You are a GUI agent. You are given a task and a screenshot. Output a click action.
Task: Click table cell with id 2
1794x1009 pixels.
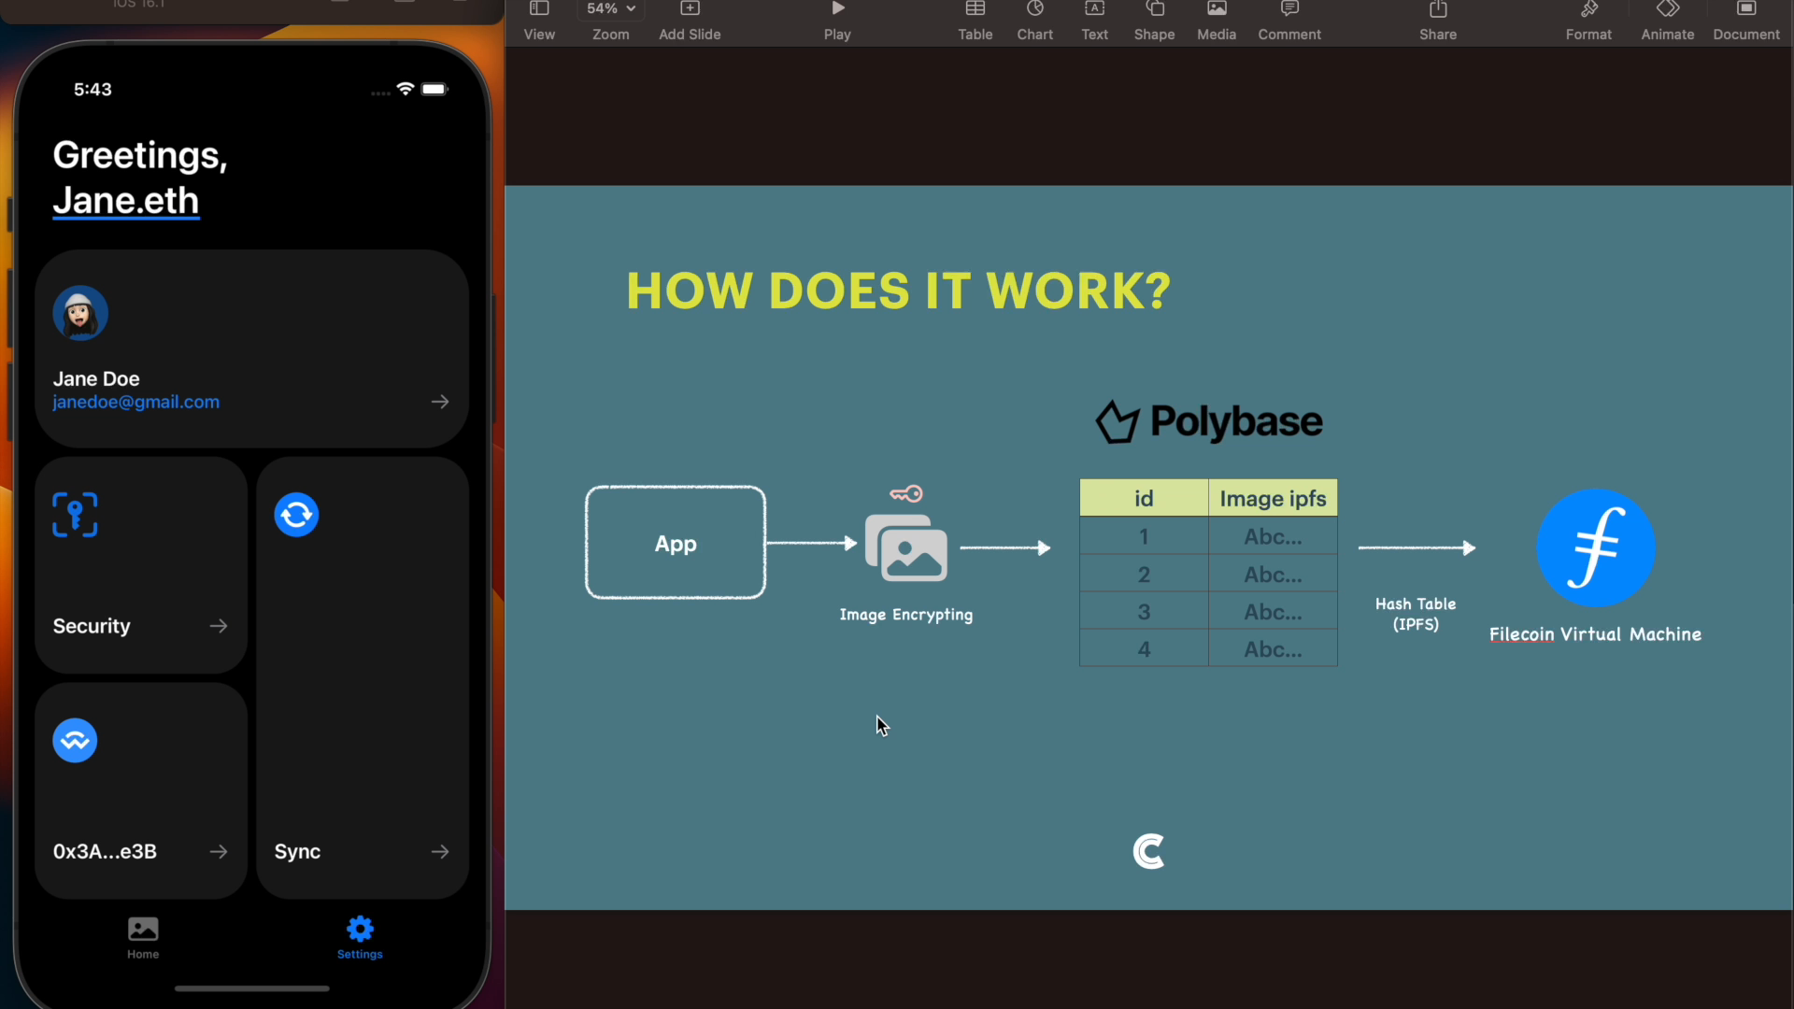(1144, 575)
